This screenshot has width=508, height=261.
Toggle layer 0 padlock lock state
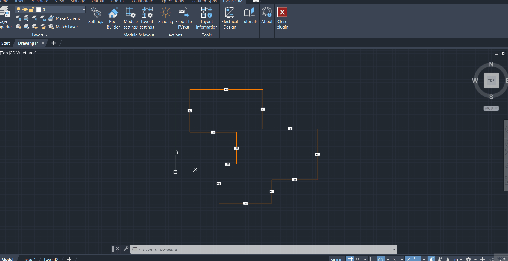point(32,10)
